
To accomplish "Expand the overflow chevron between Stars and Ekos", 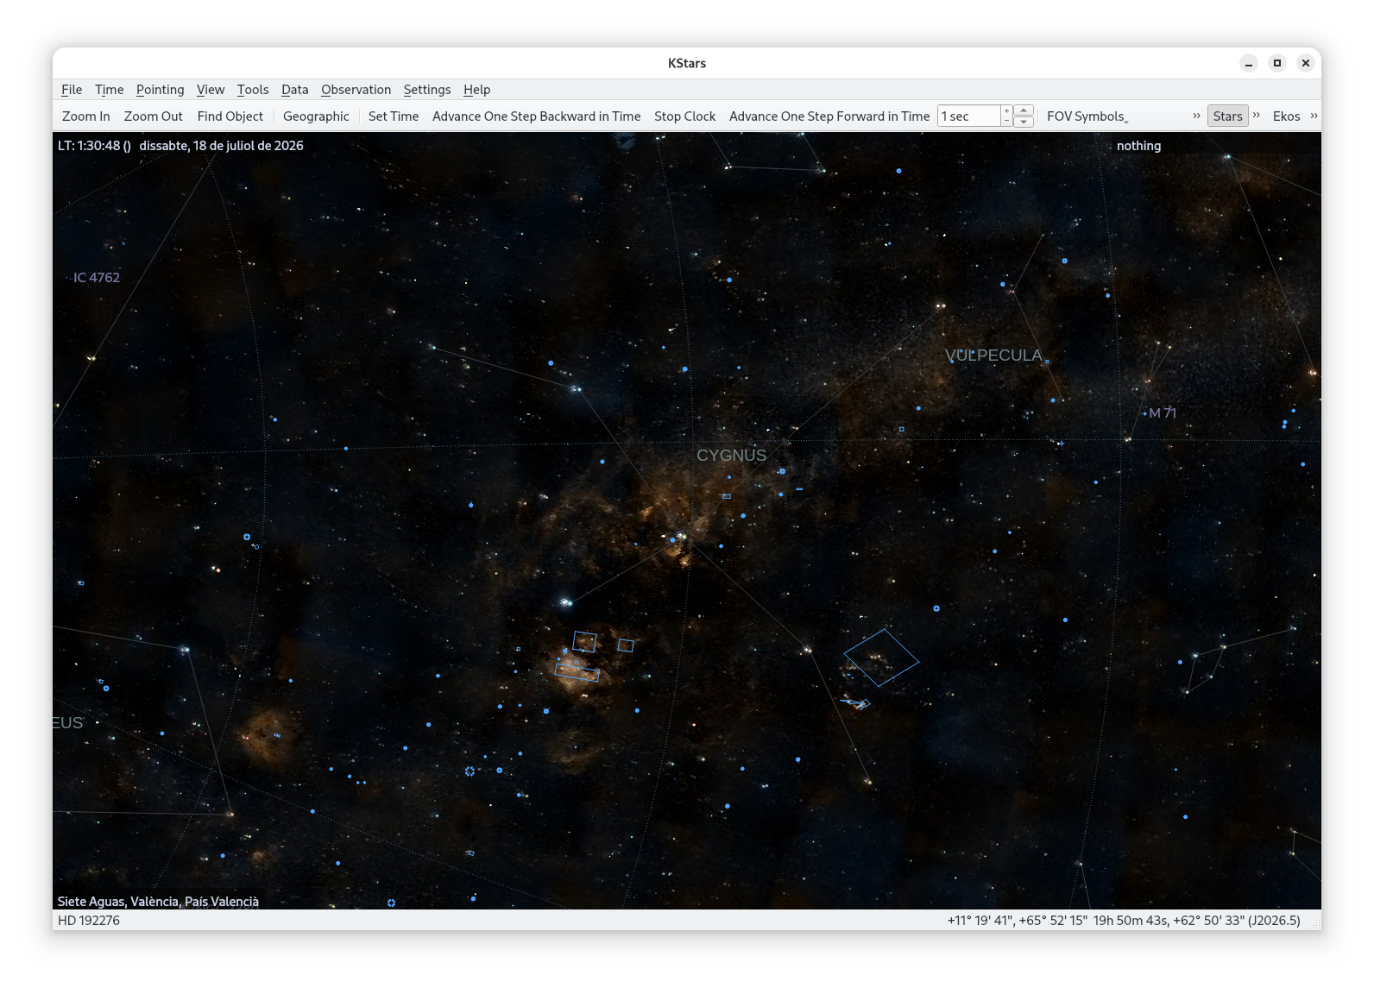I will [x=1257, y=116].
